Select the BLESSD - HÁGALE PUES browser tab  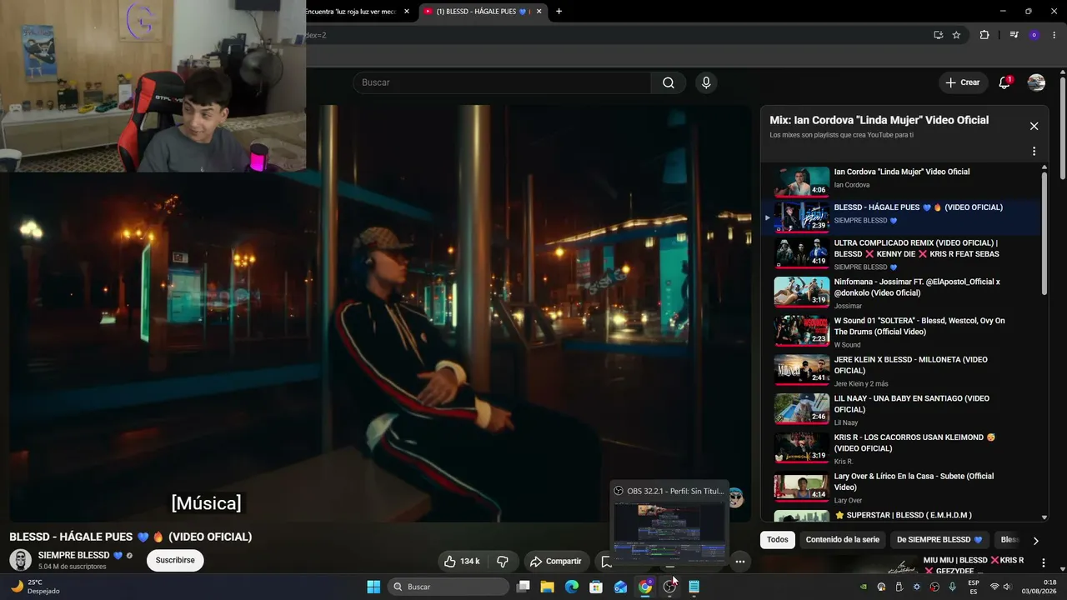coord(483,12)
